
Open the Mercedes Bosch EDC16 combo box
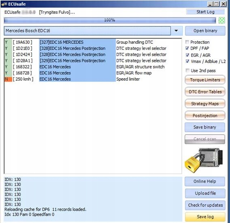[x=87, y=31]
